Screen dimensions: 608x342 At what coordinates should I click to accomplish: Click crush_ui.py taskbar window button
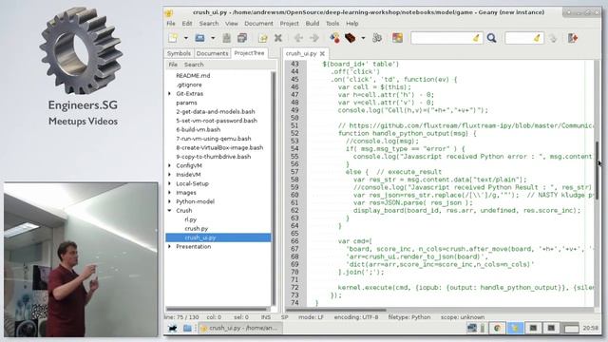coord(239,328)
